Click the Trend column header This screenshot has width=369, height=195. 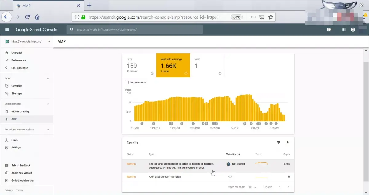tap(258, 154)
